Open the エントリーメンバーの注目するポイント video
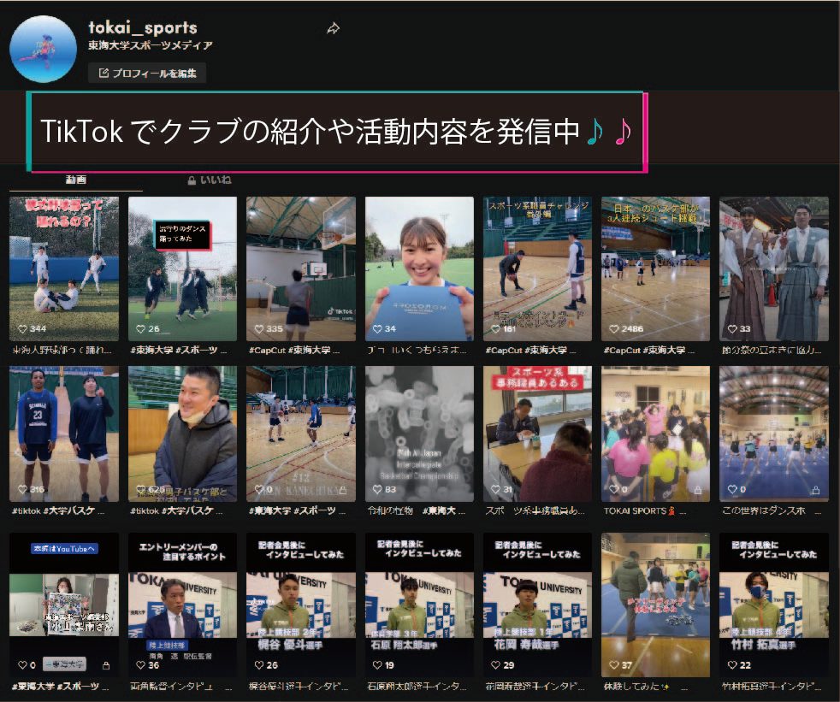Screen dimensions: 840x702 (x=182, y=605)
